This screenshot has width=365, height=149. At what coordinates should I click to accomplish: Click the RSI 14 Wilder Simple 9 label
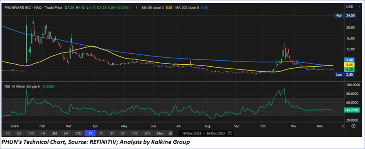(22, 87)
